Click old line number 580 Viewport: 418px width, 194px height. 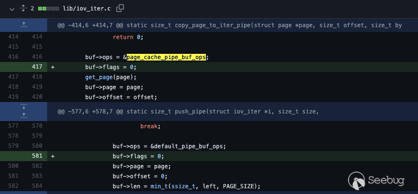pos(13,166)
